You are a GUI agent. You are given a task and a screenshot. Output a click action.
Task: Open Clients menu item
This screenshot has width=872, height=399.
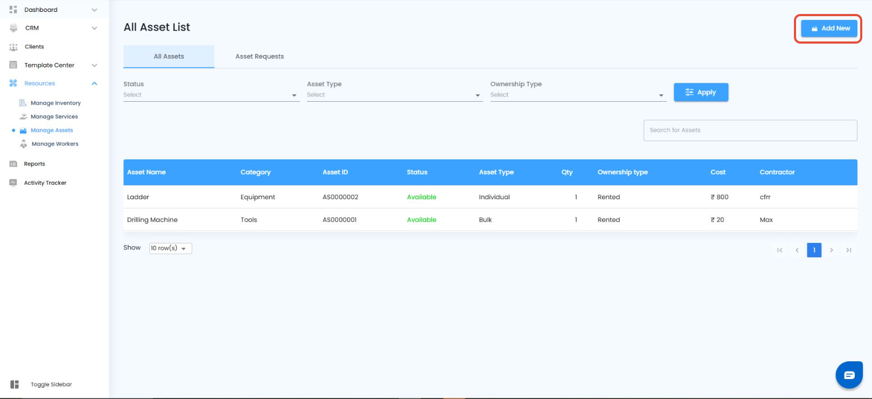pos(34,47)
